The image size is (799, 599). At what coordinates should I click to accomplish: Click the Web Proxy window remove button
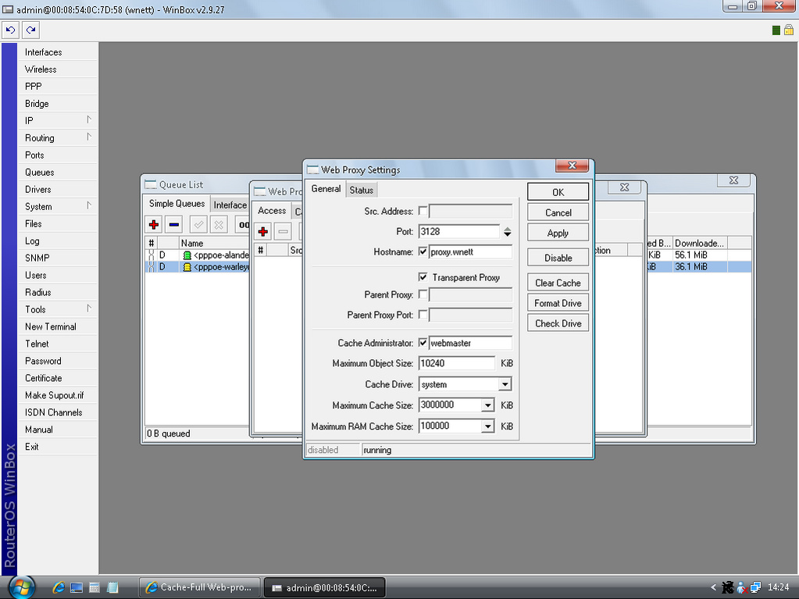point(283,232)
